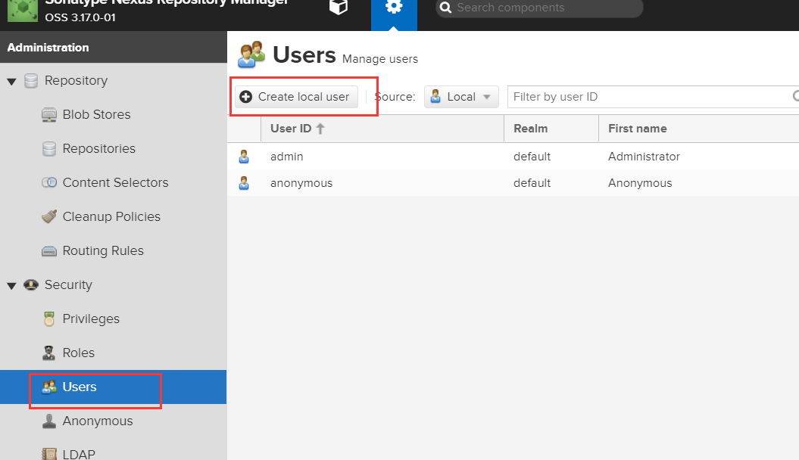Open Repositories in the sidebar
Viewport: 799px width, 460px height.
[99, 148]
